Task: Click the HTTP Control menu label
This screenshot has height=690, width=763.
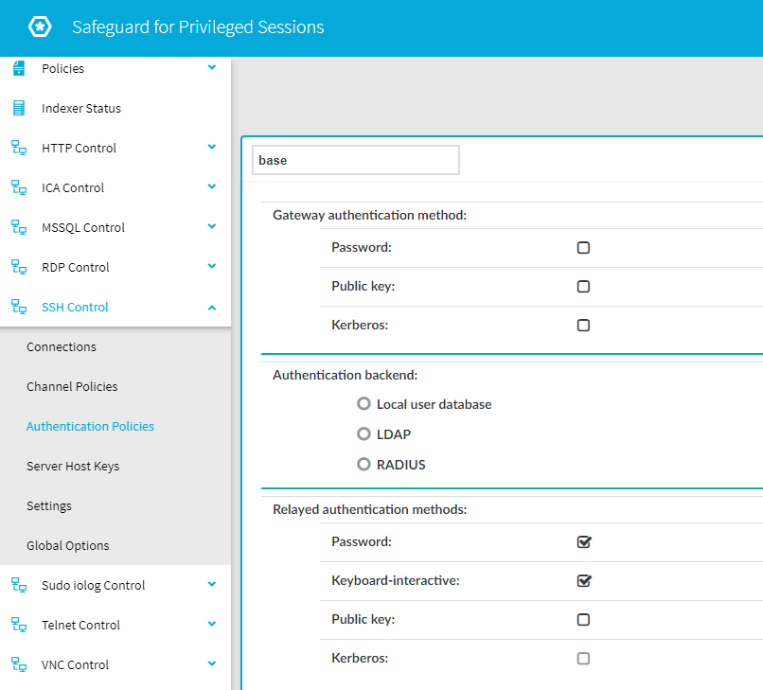Action: pyautogui.click(x=79, y=148)
